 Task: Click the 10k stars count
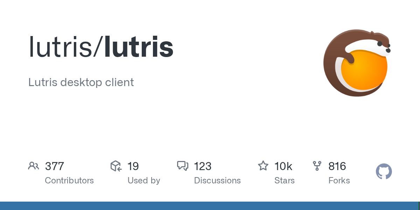click(x=283, y=166)
